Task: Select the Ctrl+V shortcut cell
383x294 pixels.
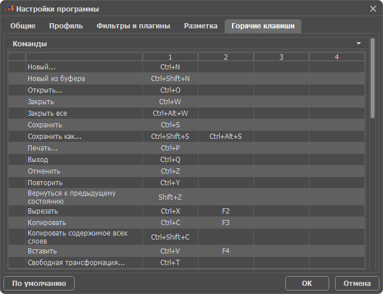Action: point(170,251)
